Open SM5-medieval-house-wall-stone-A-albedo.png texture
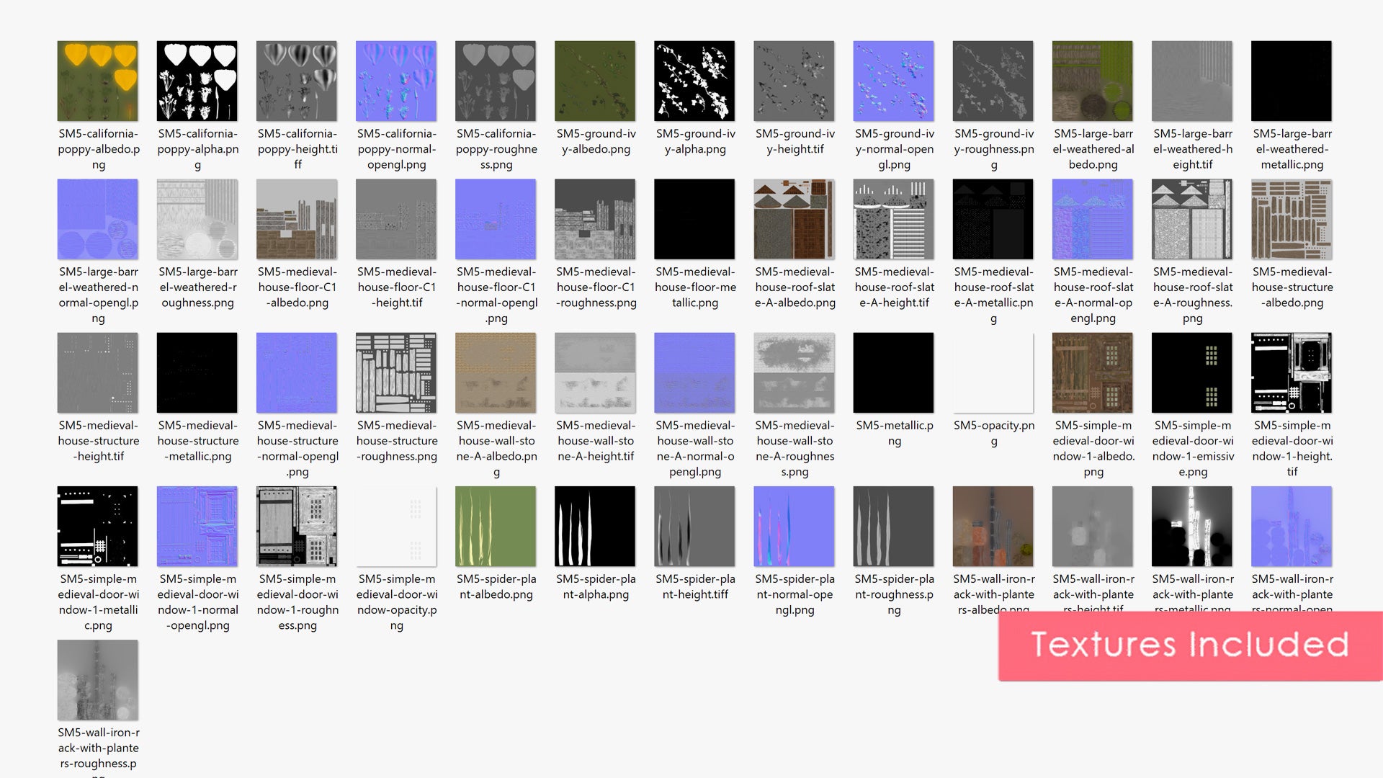 click(496, 372)
